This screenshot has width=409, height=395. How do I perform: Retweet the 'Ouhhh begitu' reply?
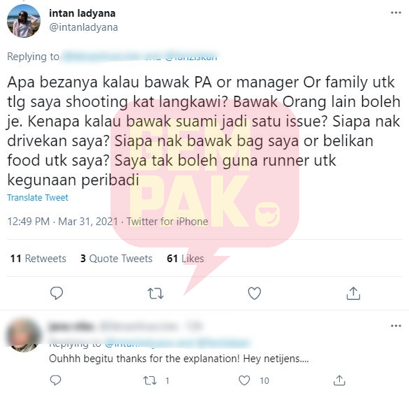[x=150, y=380]
